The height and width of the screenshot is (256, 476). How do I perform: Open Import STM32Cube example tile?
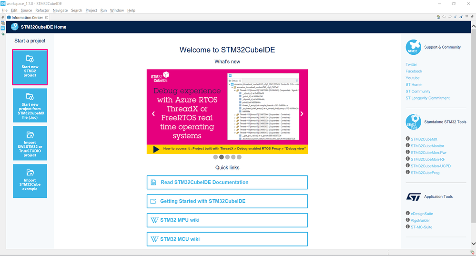[30, 181]
